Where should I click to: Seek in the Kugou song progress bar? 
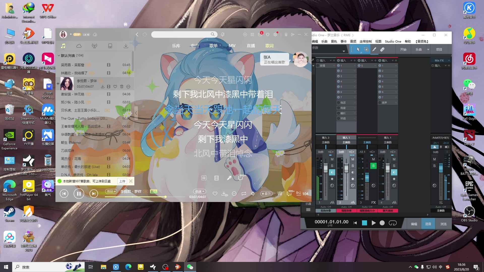[x=145, y=197]
